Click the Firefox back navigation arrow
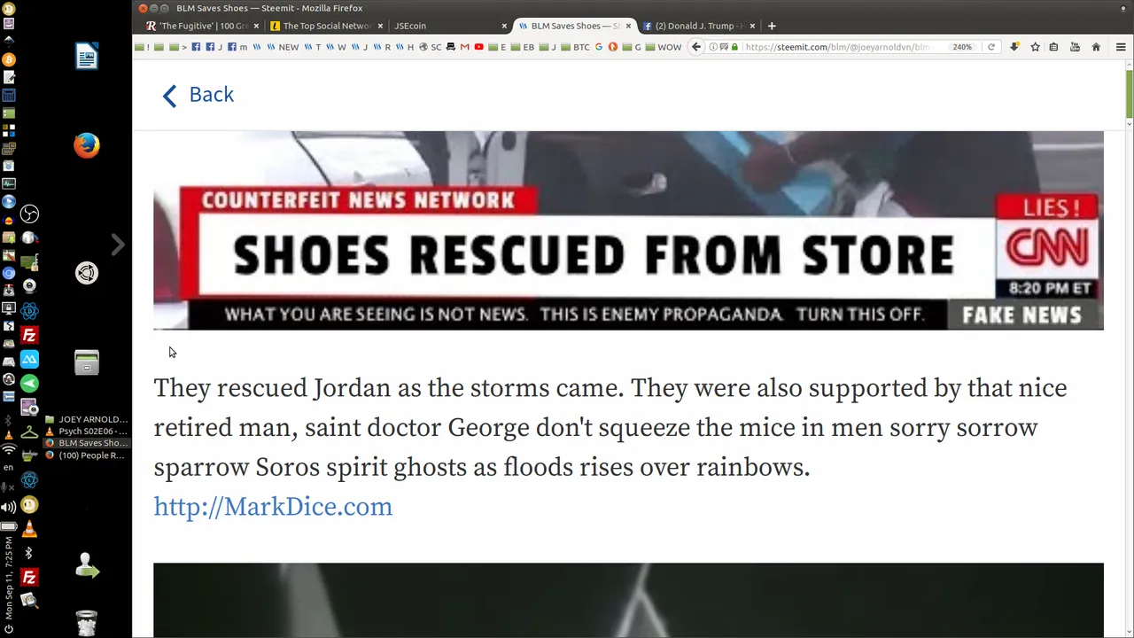This screenshot has width=1134, height=638. 696,47
